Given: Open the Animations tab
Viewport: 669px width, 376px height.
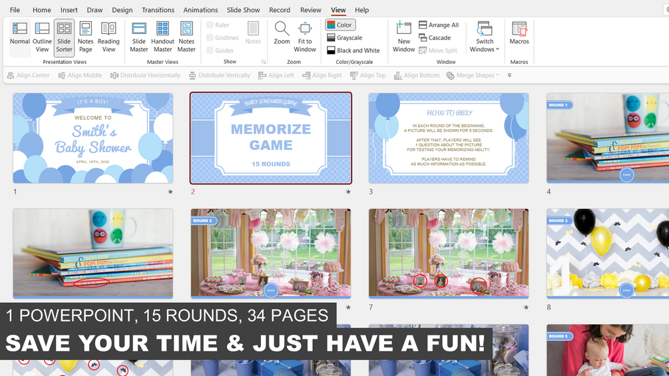Looking at the screenshot, I should point(200,10).
